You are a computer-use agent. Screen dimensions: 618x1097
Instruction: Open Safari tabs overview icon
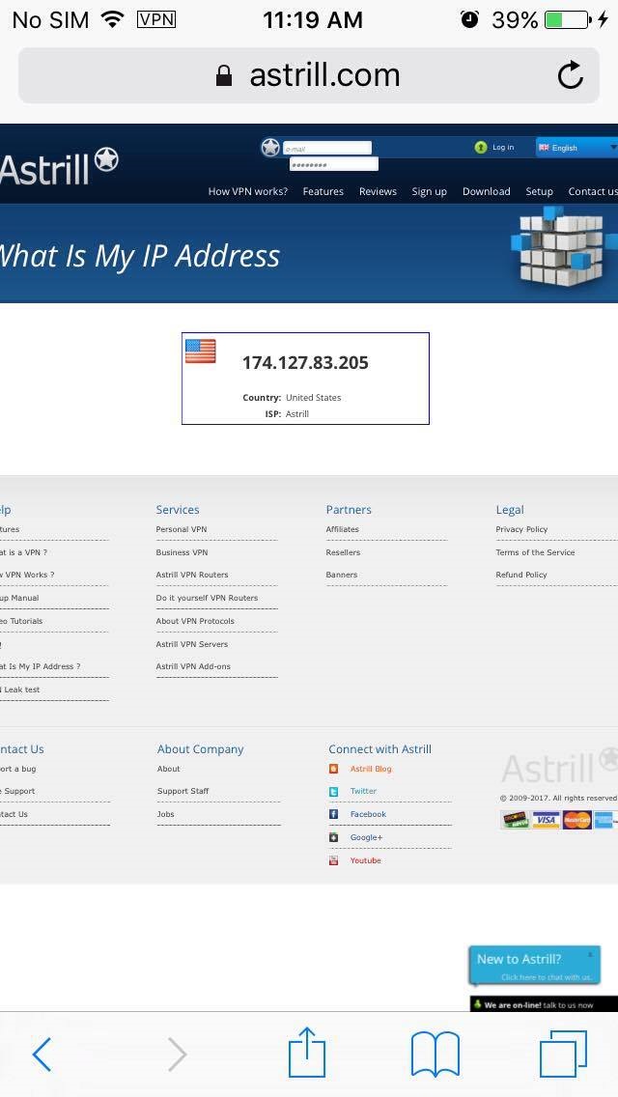(x=563, y=1054)
